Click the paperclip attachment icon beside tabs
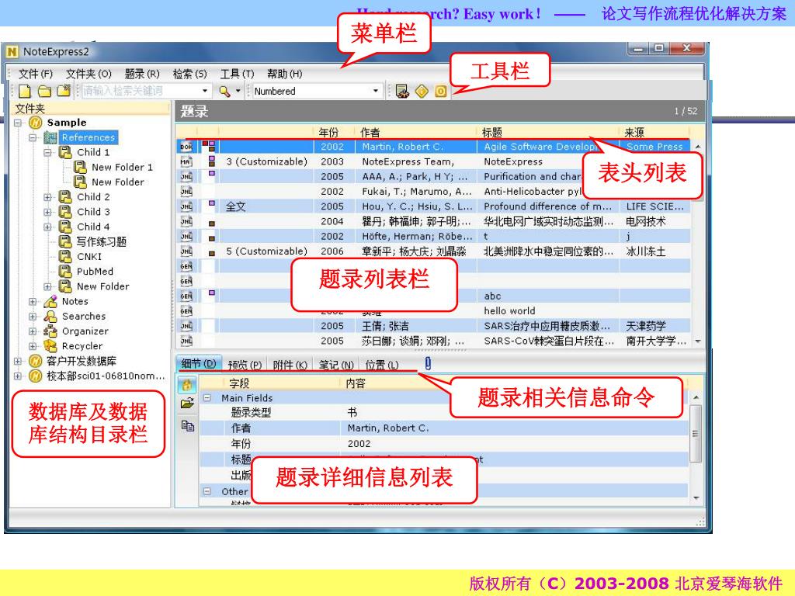795x596 pixels. click(428, 363)
